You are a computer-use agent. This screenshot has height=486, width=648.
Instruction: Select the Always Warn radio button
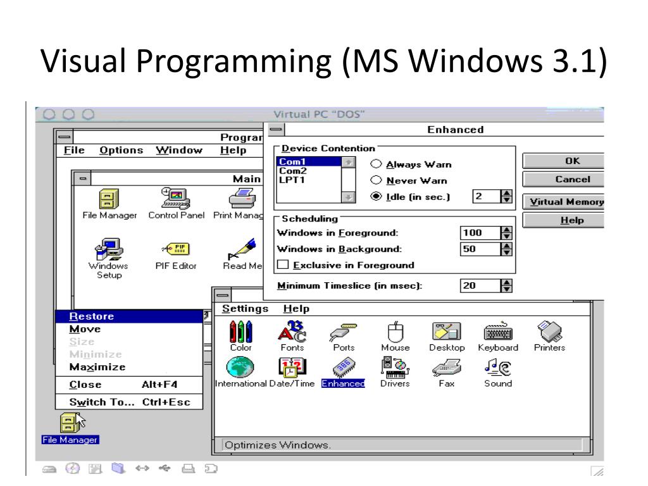point(376,164)
